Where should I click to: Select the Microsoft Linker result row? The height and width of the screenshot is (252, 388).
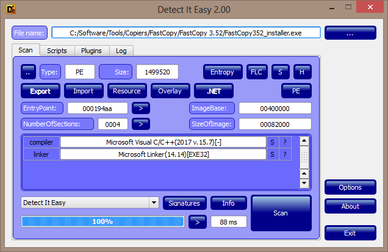163,154
